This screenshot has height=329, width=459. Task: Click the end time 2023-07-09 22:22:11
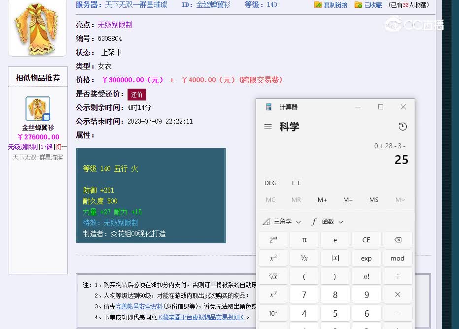[160, 121]
